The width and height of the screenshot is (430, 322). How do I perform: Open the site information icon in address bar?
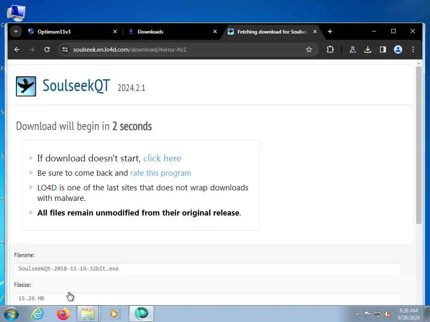pos(65,49)
